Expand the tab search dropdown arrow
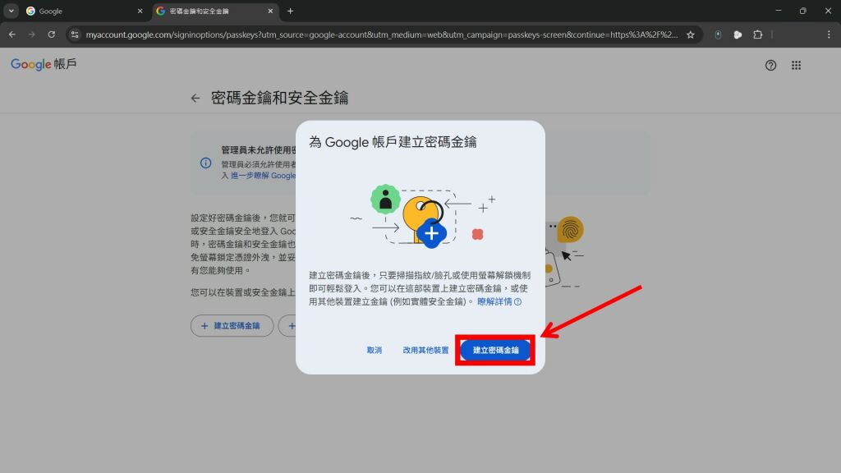Viewport: 841px width, 473px height. click(x=11, y=11)
